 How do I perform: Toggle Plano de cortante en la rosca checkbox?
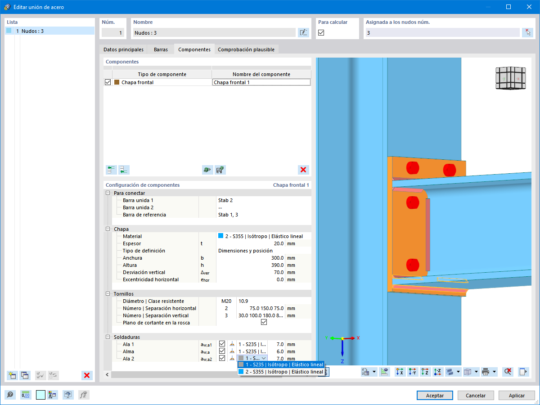(264, 323)
